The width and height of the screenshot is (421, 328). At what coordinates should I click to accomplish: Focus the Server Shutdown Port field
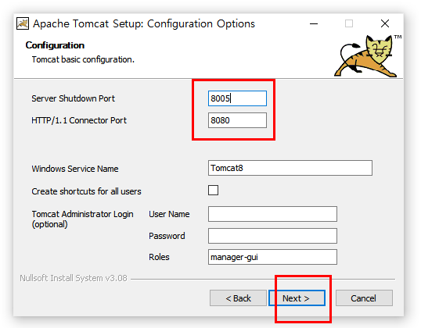click(237, 98)
